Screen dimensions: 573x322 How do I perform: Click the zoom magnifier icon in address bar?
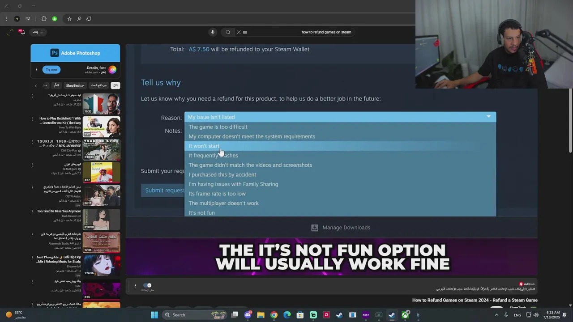pyautogui.click(x=79, y=19)
